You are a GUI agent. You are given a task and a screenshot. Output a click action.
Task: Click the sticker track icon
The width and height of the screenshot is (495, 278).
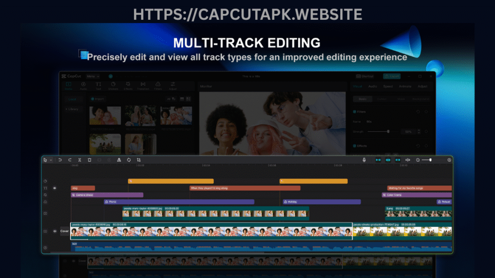click(x=45, y=181)
